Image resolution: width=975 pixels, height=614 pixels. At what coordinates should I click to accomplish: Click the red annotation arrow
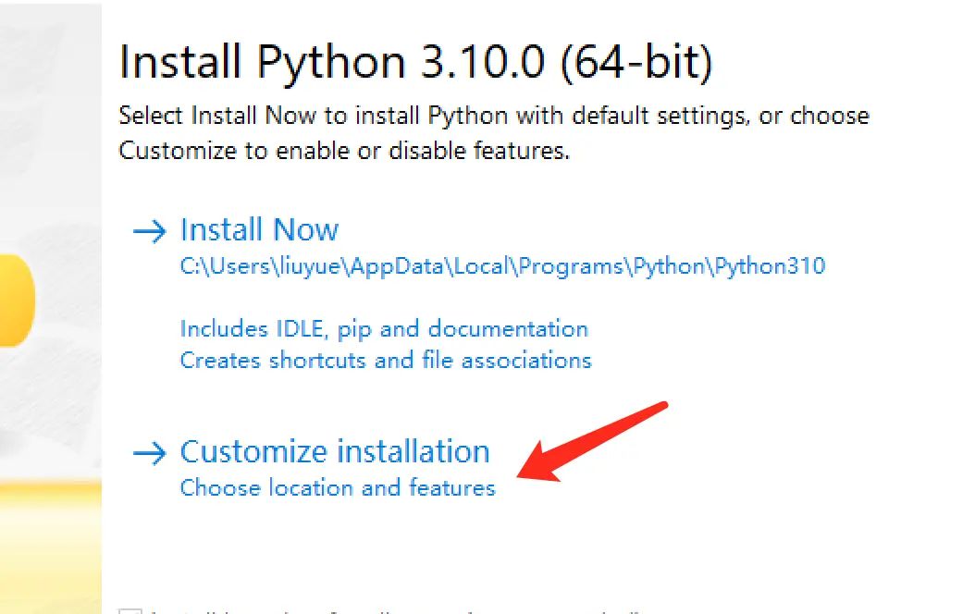592,440
